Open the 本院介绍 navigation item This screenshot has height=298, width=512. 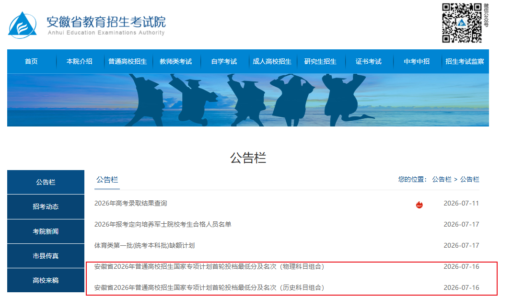coord(80,61)
